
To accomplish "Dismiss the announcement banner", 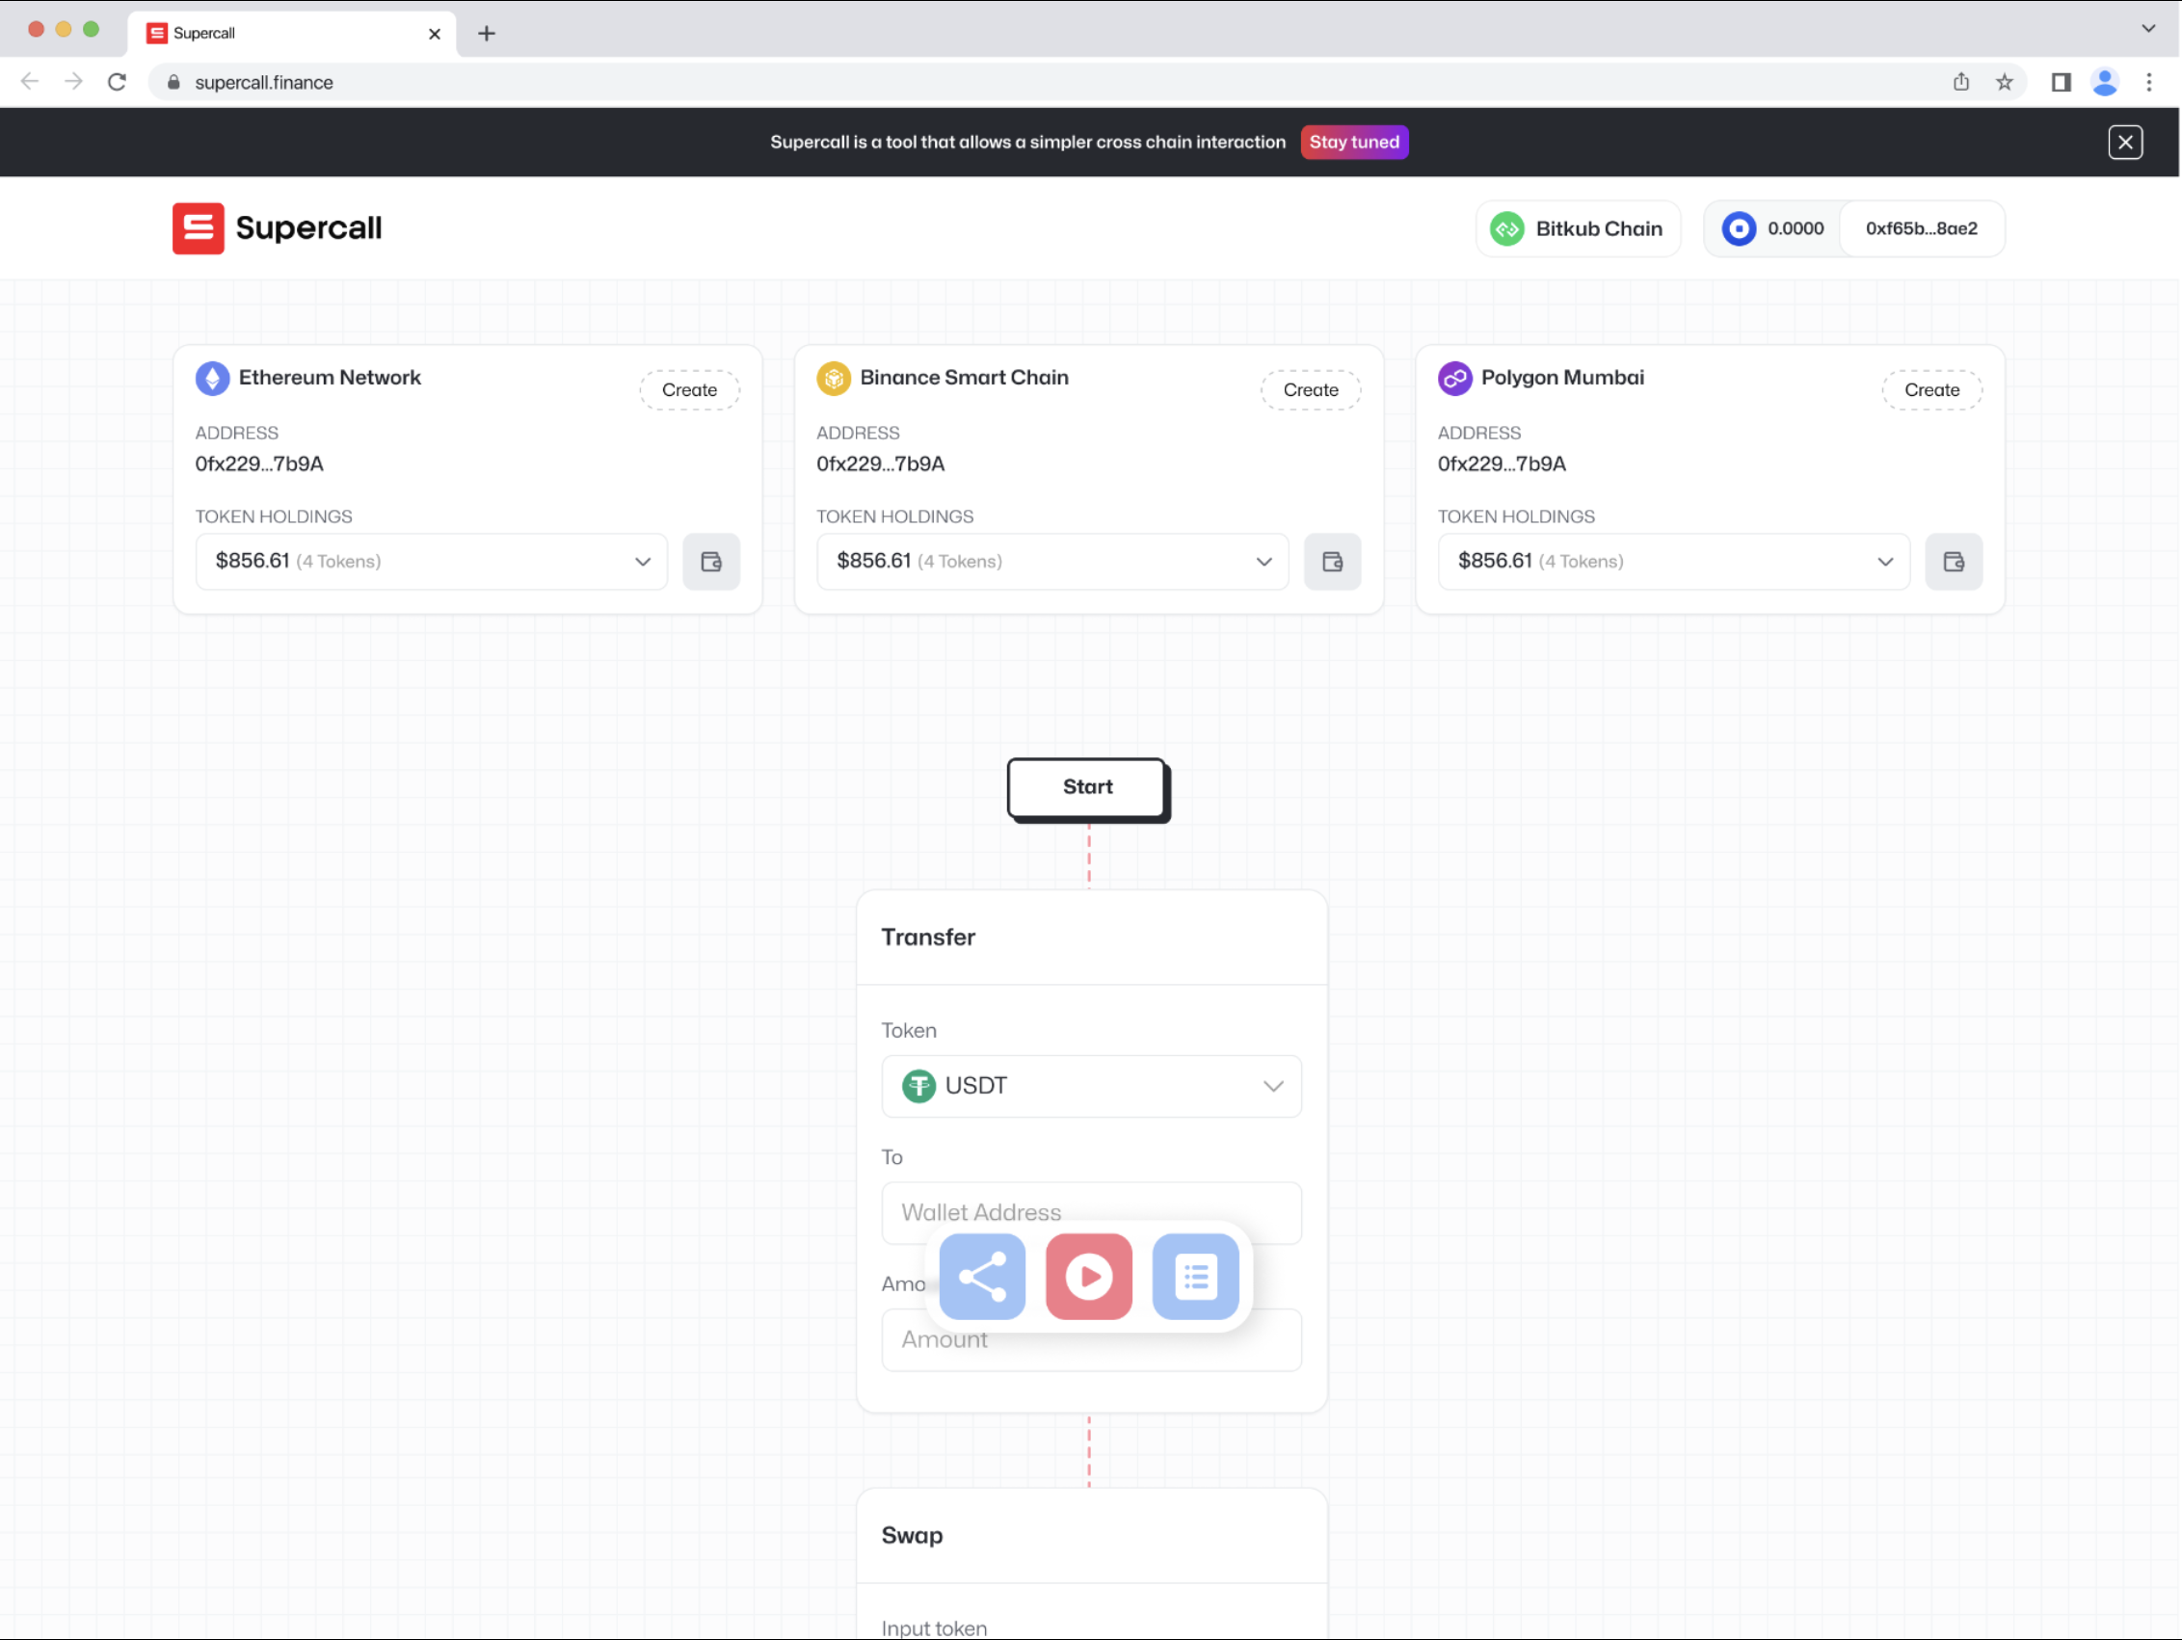I will [x=2125, y=142].
